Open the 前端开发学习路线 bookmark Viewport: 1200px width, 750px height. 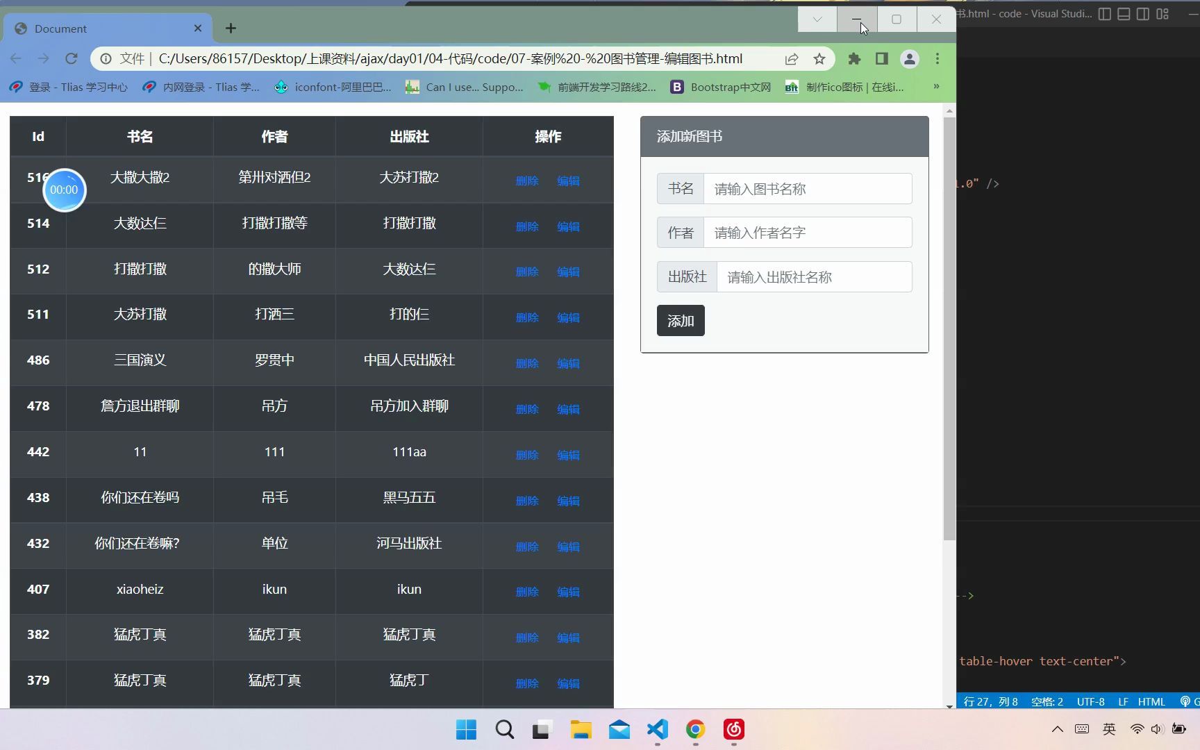(597, 87)
